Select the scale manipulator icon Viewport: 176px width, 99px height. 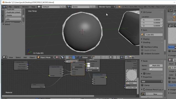point(80,57)
